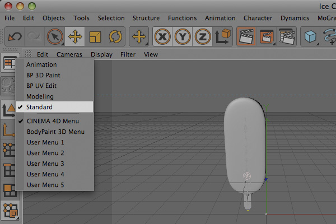Click the viewport panel grip handle
Image resolution: width=336 pixels, height=224 pixels.
click(28, 54)
